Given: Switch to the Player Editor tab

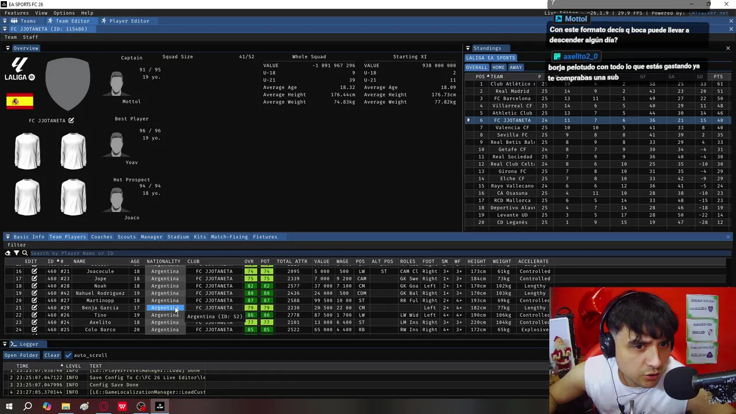Looking at the screenshot, I should [x=125, y=21].
